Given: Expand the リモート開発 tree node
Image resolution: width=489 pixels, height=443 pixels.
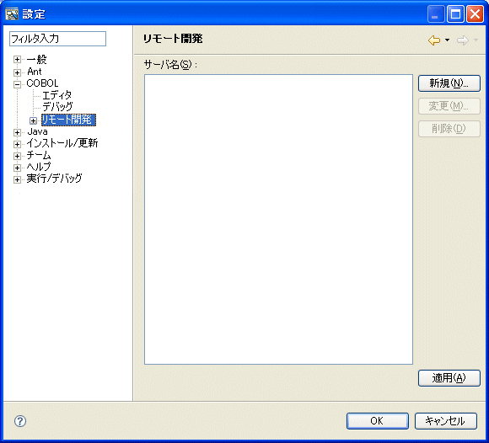Looking at the screenshot, I should [x=33, y=120].
